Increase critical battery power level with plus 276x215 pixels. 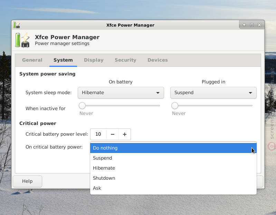point(125,134)
